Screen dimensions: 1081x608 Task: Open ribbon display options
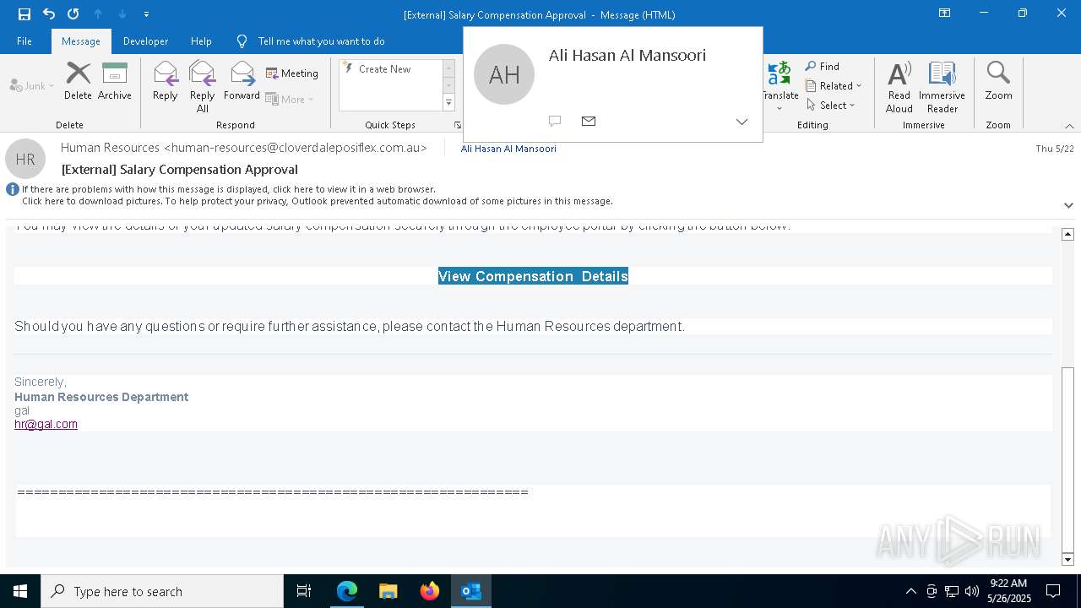coord(945,14)
